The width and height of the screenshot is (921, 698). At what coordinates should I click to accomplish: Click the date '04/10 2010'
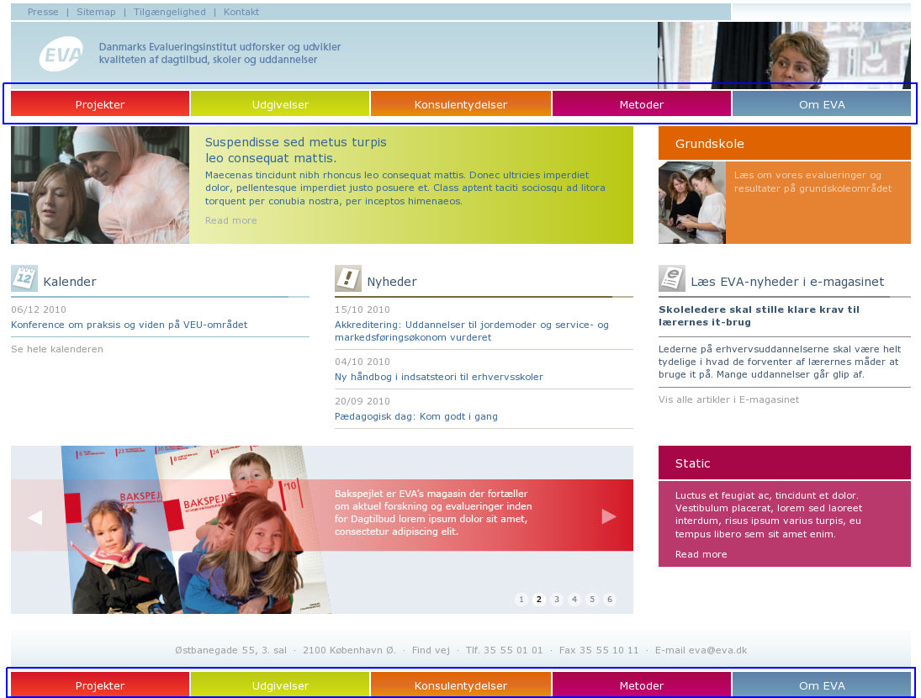[x=363, y=362]
